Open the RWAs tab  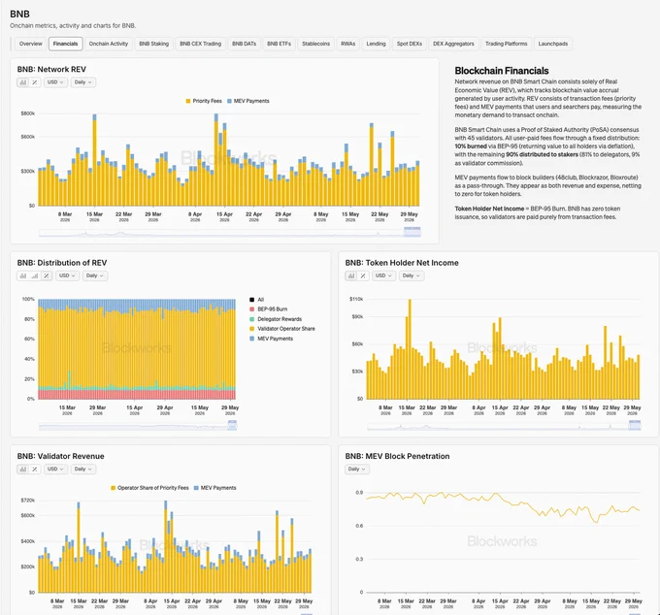(x=348, y=44)
